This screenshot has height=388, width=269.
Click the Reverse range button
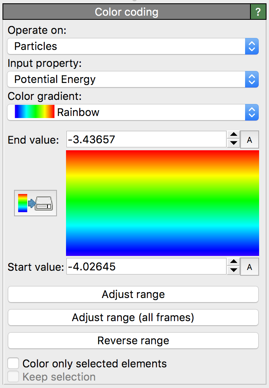[x=133, y=341]
